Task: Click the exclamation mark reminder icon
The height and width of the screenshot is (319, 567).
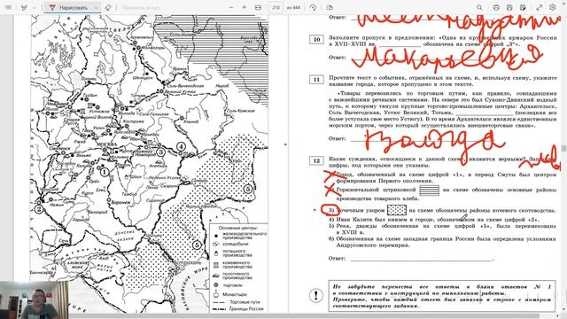Action: [316, 295]
